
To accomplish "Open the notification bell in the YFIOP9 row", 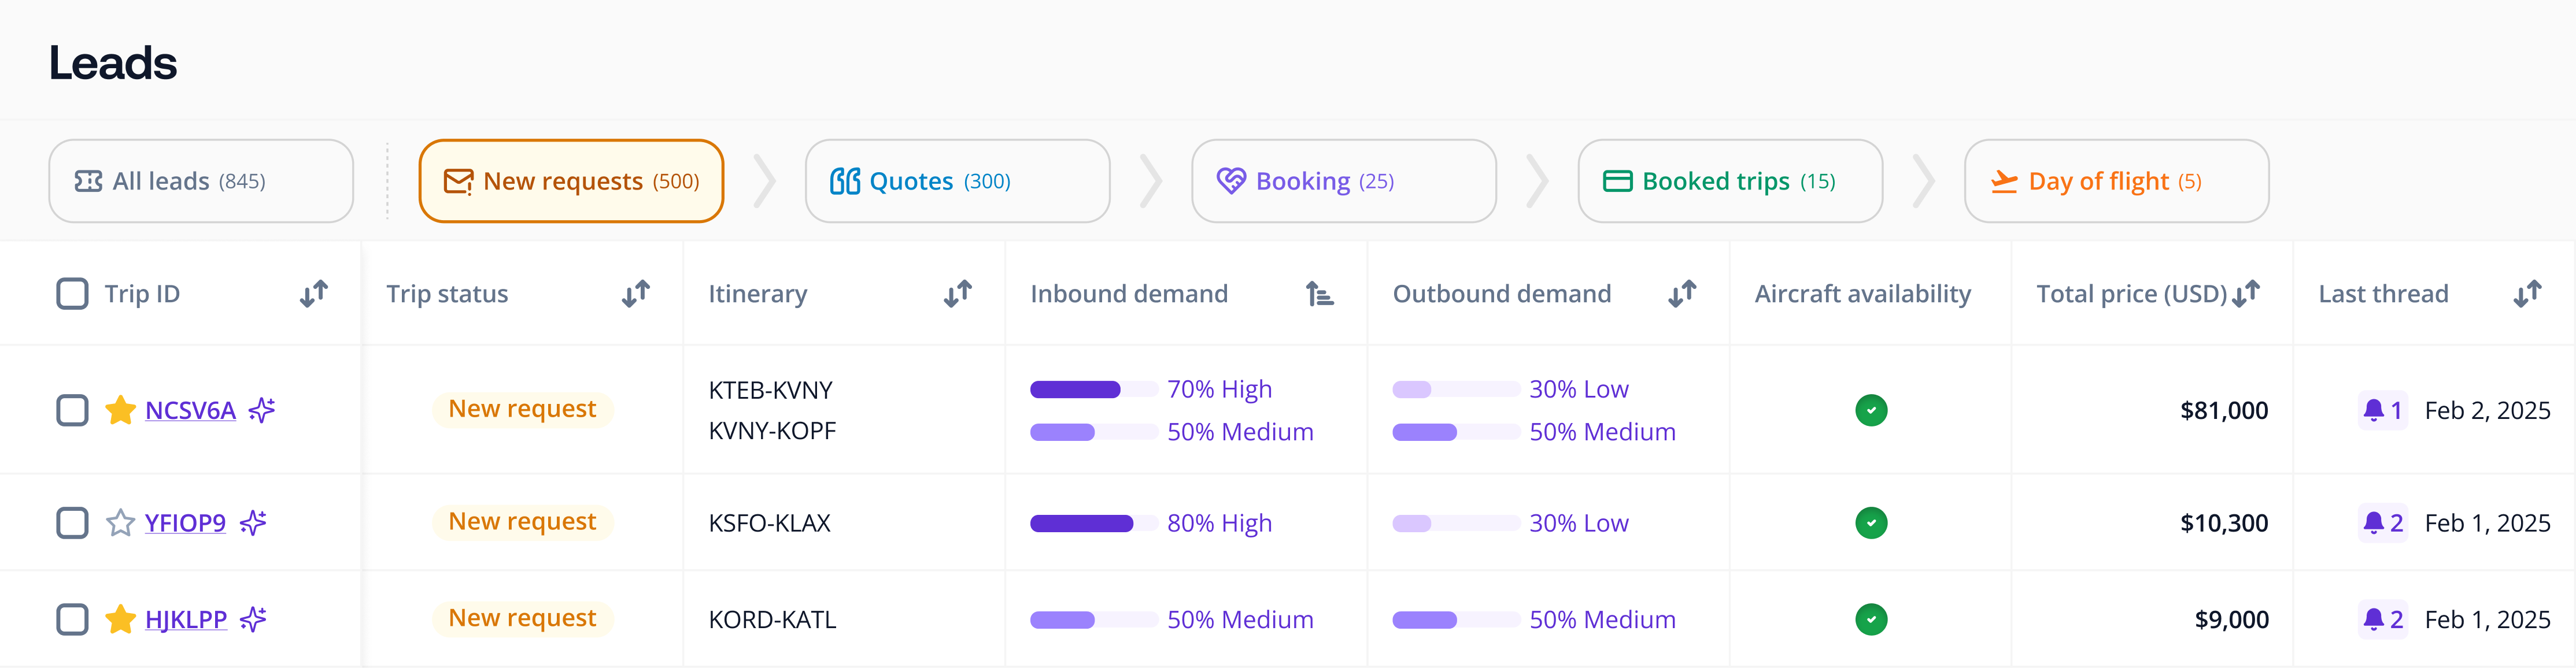I will (2382, 523).
